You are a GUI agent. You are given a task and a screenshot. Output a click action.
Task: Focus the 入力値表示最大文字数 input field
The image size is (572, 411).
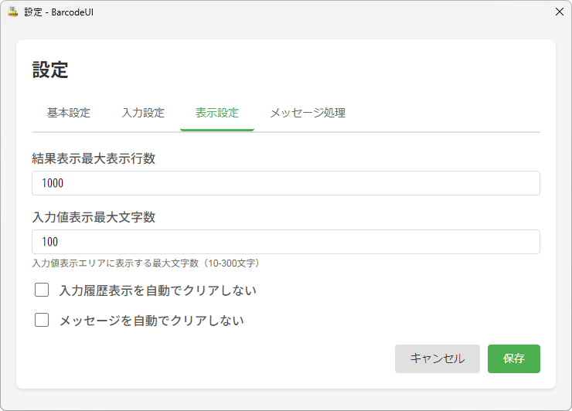(286, 242)
